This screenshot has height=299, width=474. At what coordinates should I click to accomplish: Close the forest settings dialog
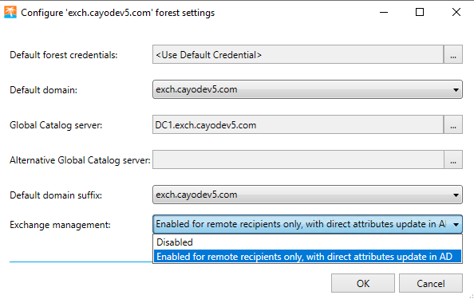tap(456, 13)
